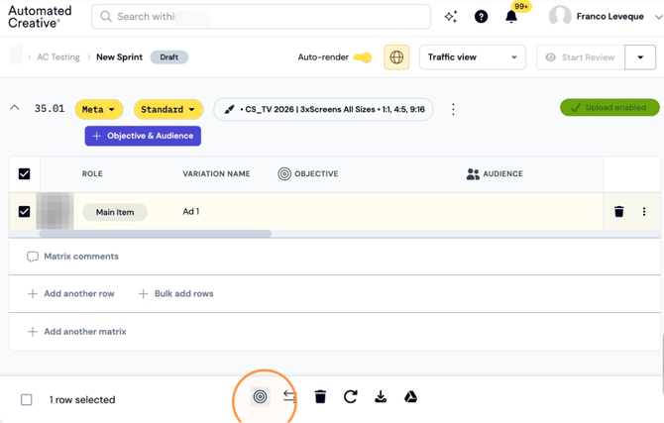
Task: Click the Objective target icon in bottom bar
Action: click(260, 396)
